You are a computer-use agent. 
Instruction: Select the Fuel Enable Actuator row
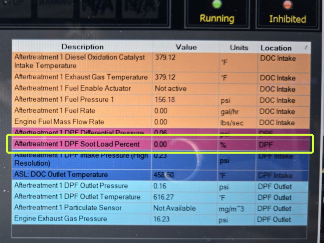click(x=72, y=89)
